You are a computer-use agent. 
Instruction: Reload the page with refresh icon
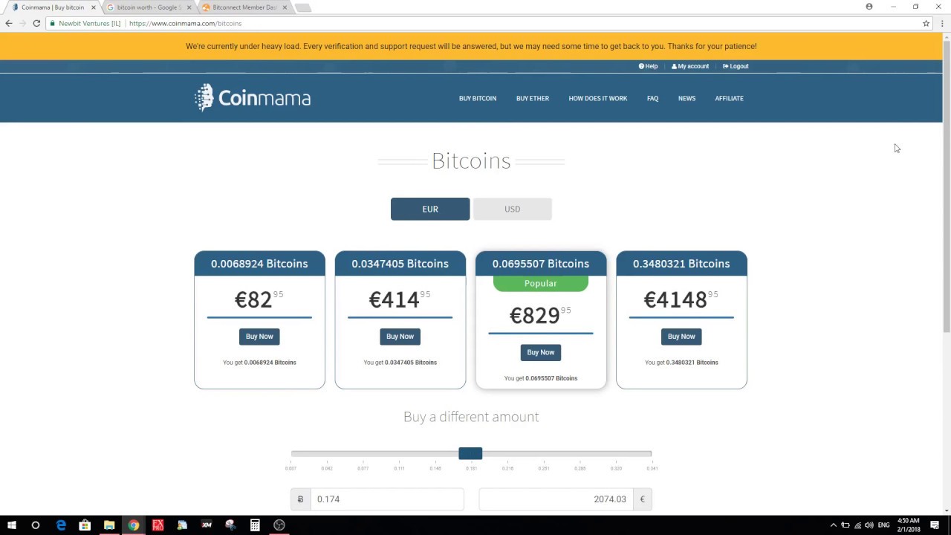click(x=36, y=23)
